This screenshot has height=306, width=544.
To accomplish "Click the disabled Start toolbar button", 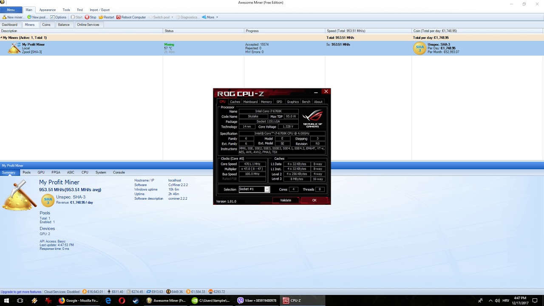I will point(76,17).
